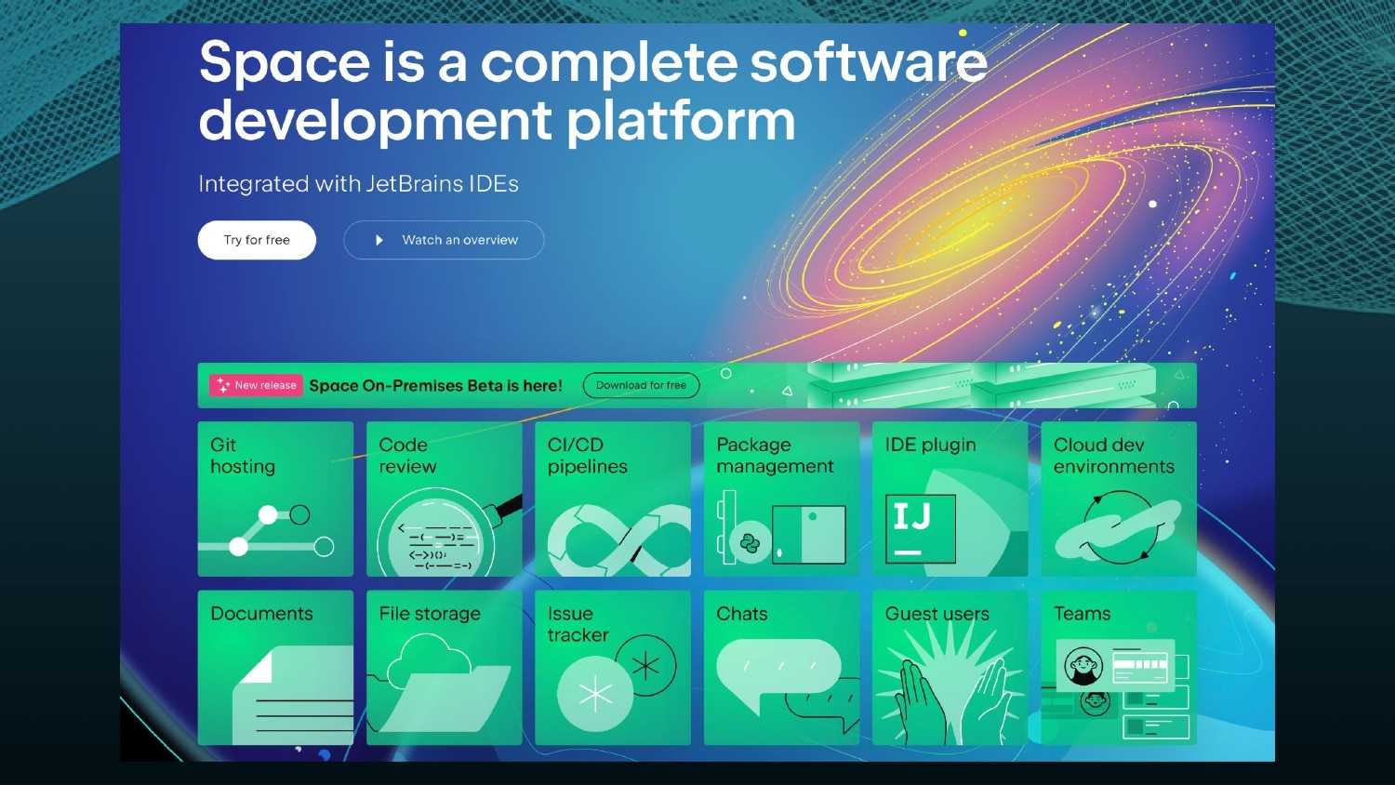Click the asterisk circles Issue tracker icon
The height and width of the screenshot is (785, 1395).
pos(617,684)
